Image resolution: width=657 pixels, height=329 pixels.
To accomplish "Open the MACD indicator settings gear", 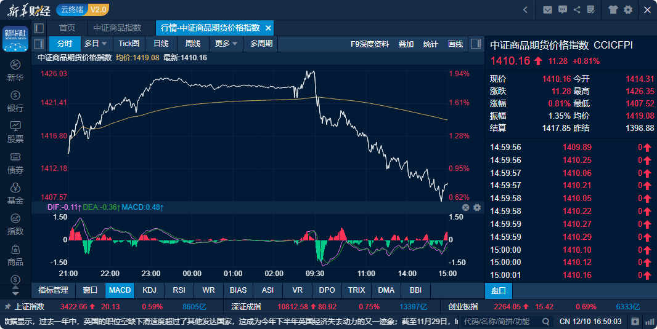I will click(x=477, y=207).
